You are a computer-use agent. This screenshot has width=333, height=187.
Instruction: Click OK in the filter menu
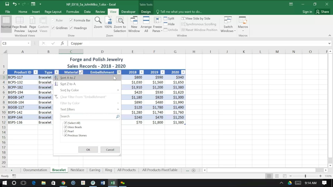coord(88,150)
